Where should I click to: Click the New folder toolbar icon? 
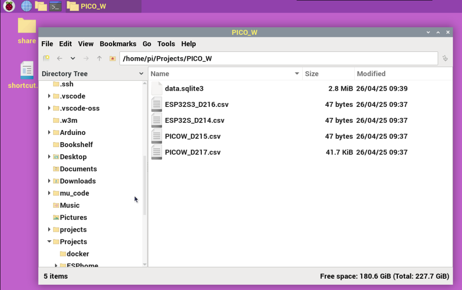46,58
